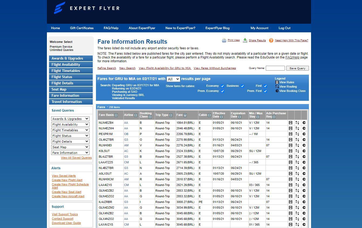Click the New Search link
Viewport: 362px width, 228px height.
(127, 68)
